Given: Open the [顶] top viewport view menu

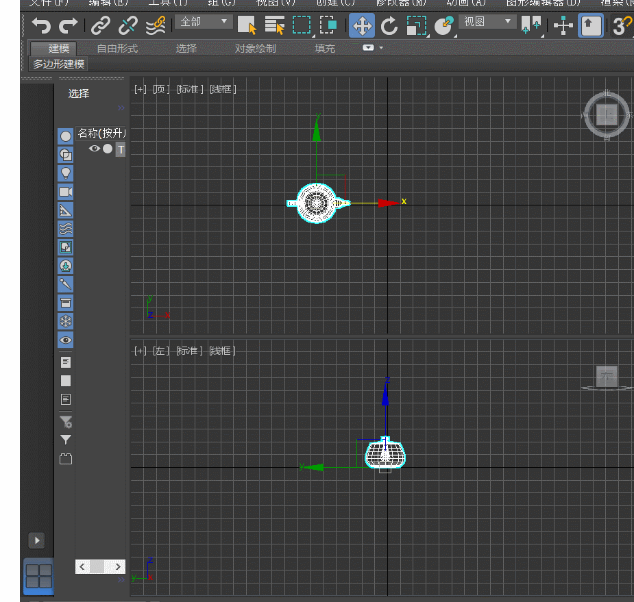Looking at the screenshot, I should coord(161,89).
